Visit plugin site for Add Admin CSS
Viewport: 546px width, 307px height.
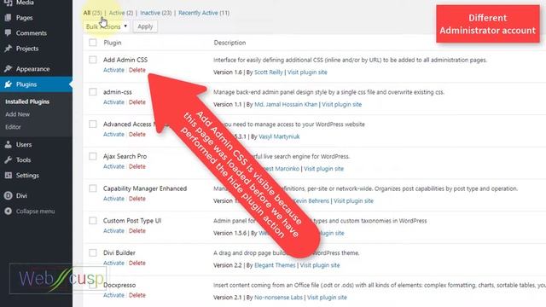coord(307,72)
